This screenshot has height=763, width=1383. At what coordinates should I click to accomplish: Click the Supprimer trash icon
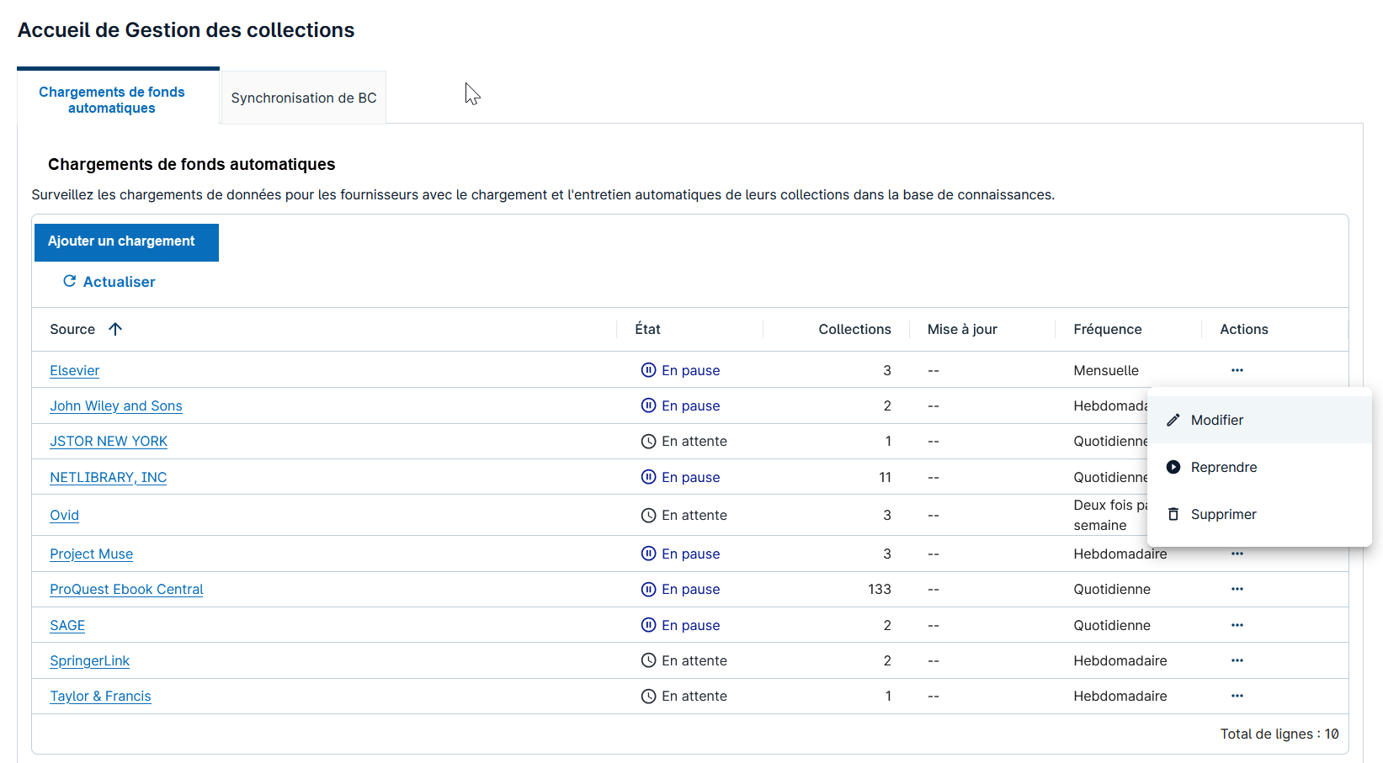[1173, 514]
